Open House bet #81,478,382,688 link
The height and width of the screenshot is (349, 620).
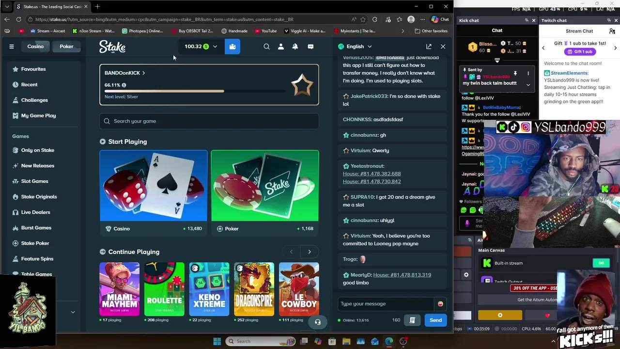(x=372, y=174)
